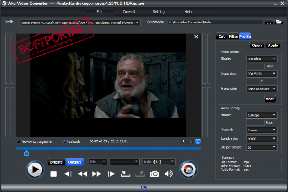This screenshot has width=288, height=192.
Task: Click the More button in Video Setting
Action: (270, 99)
